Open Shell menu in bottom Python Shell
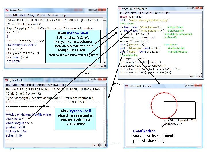 22,85
